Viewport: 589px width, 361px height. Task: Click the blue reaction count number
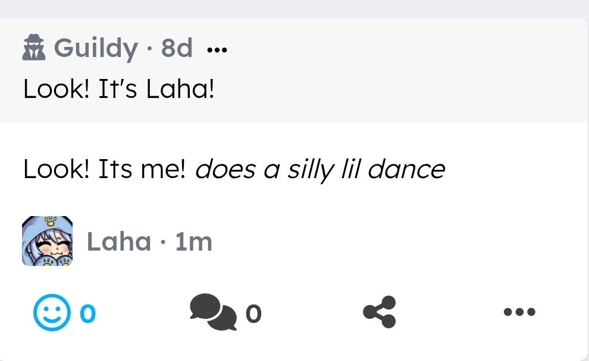coord(87,313)
